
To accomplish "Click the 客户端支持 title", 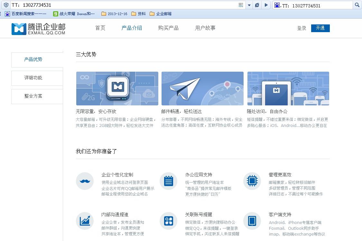I will tap(280, 215).
